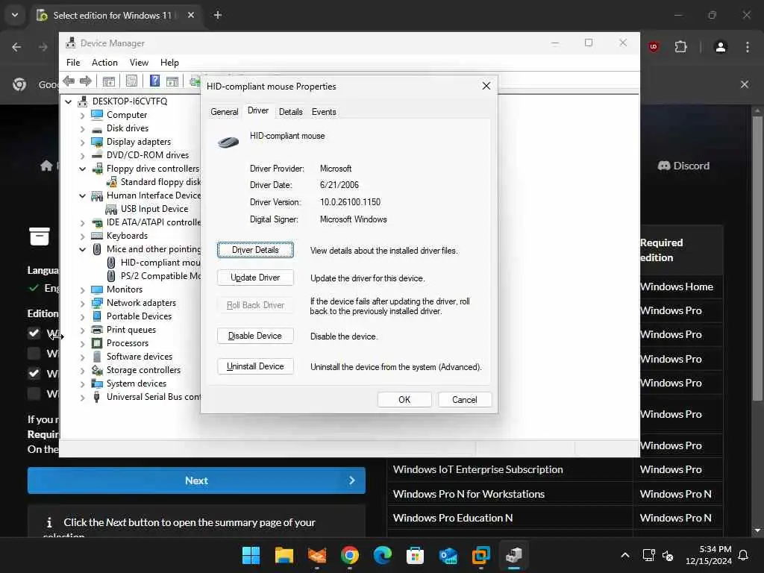Image resolution: width=764 pixels, height=573 pixels.
Task: Open the View menu in Device Manager
Action: pyautogui.click(x=139, y=63)
